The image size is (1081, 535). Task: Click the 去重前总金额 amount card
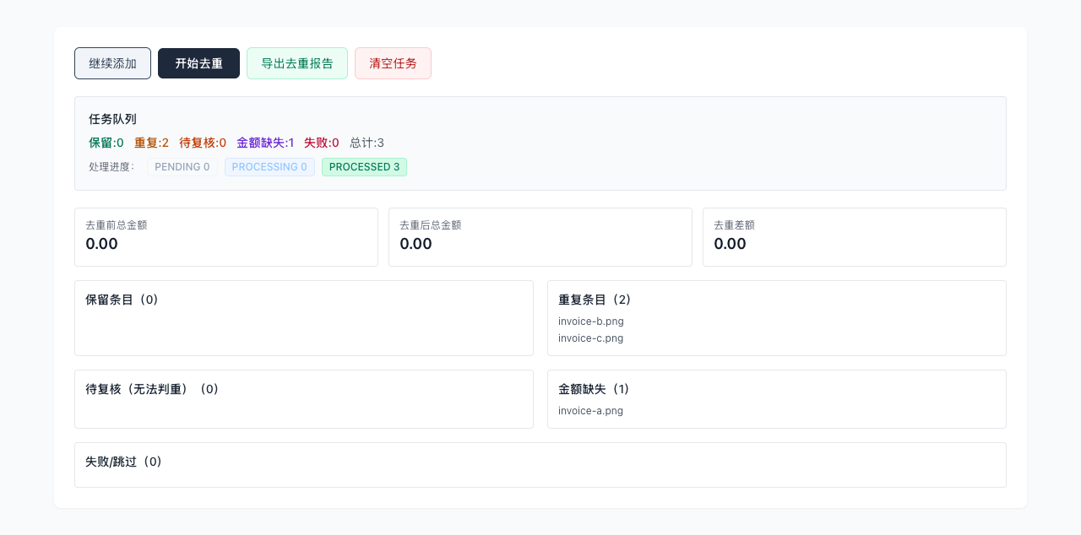225,237
